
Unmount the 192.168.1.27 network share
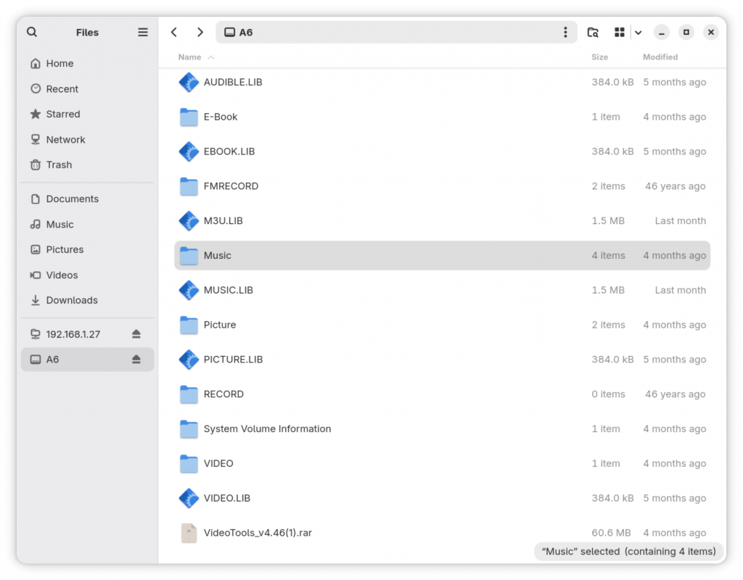[x=136, y=334]
